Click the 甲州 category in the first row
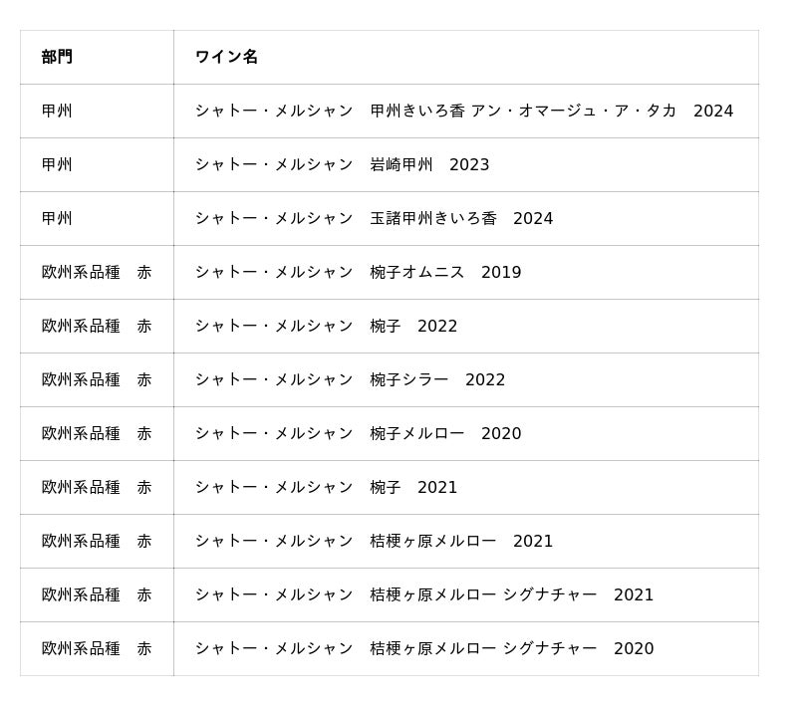797x706 pixels. (x=57, y=111)
